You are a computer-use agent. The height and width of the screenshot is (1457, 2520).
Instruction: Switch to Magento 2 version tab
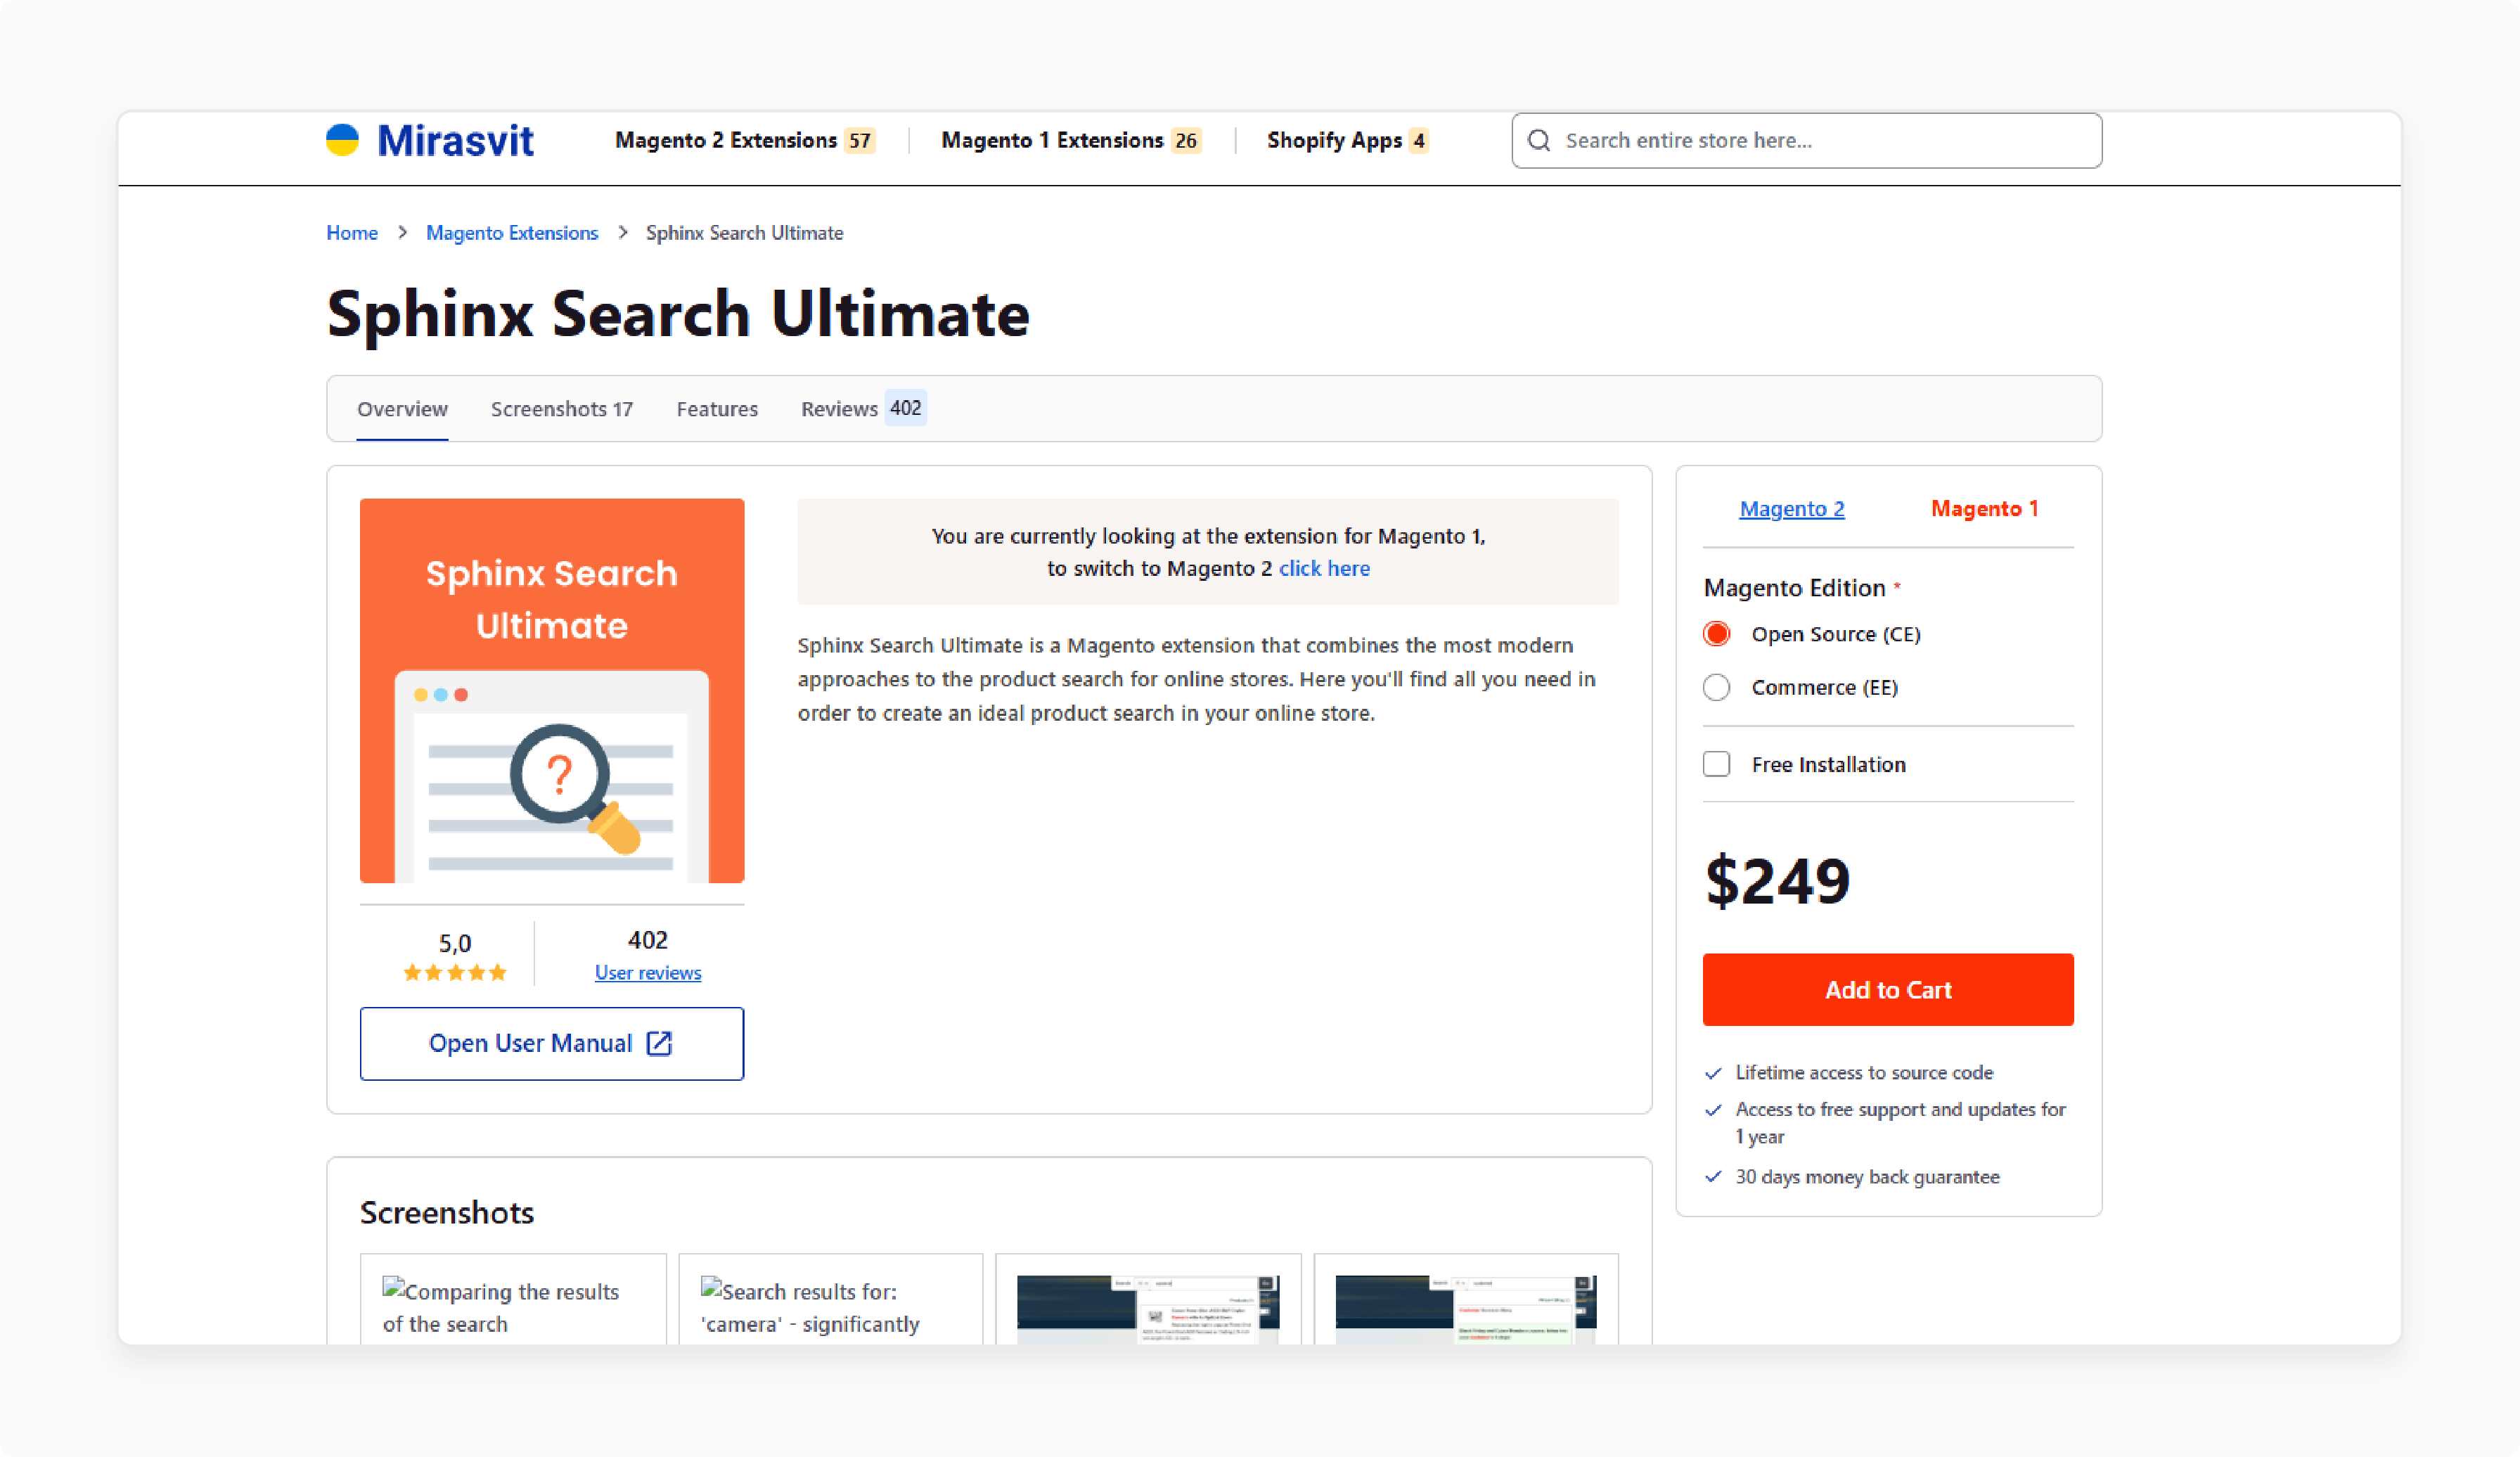coord(1792,509)
